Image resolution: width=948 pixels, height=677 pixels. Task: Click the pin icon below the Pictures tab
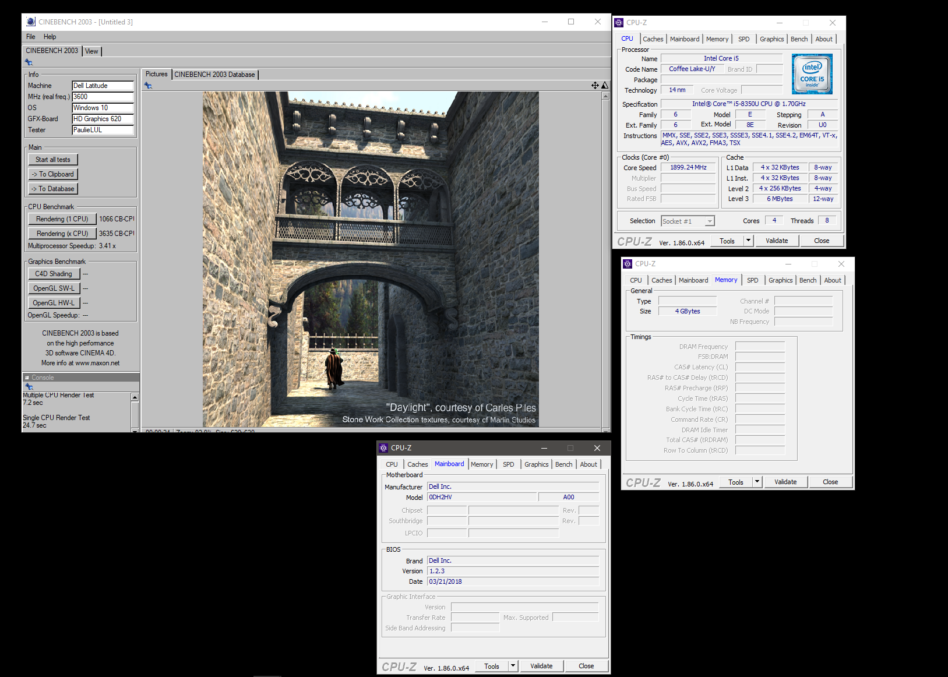click(148, 85)
